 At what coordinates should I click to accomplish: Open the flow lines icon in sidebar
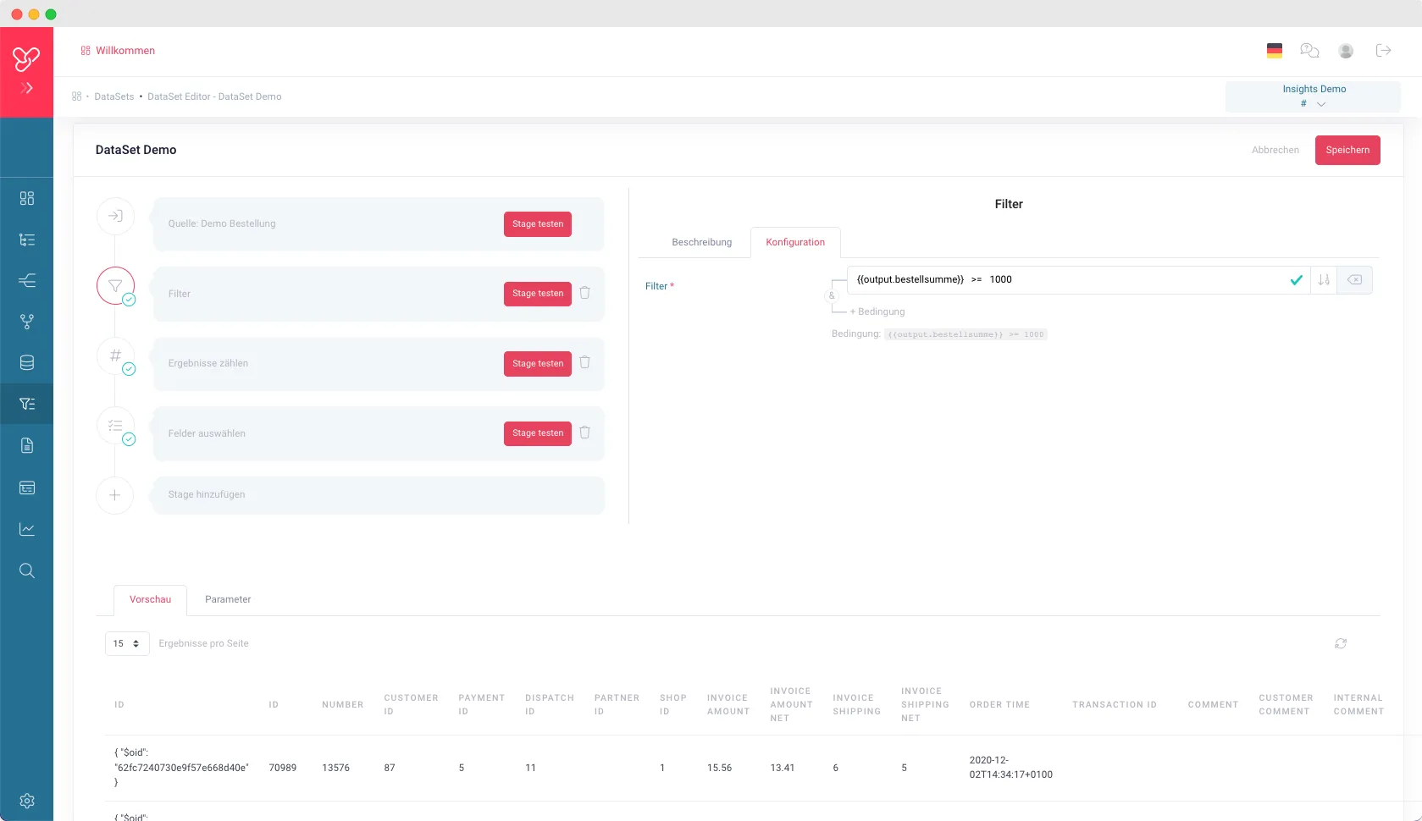(x=27, y=280)
